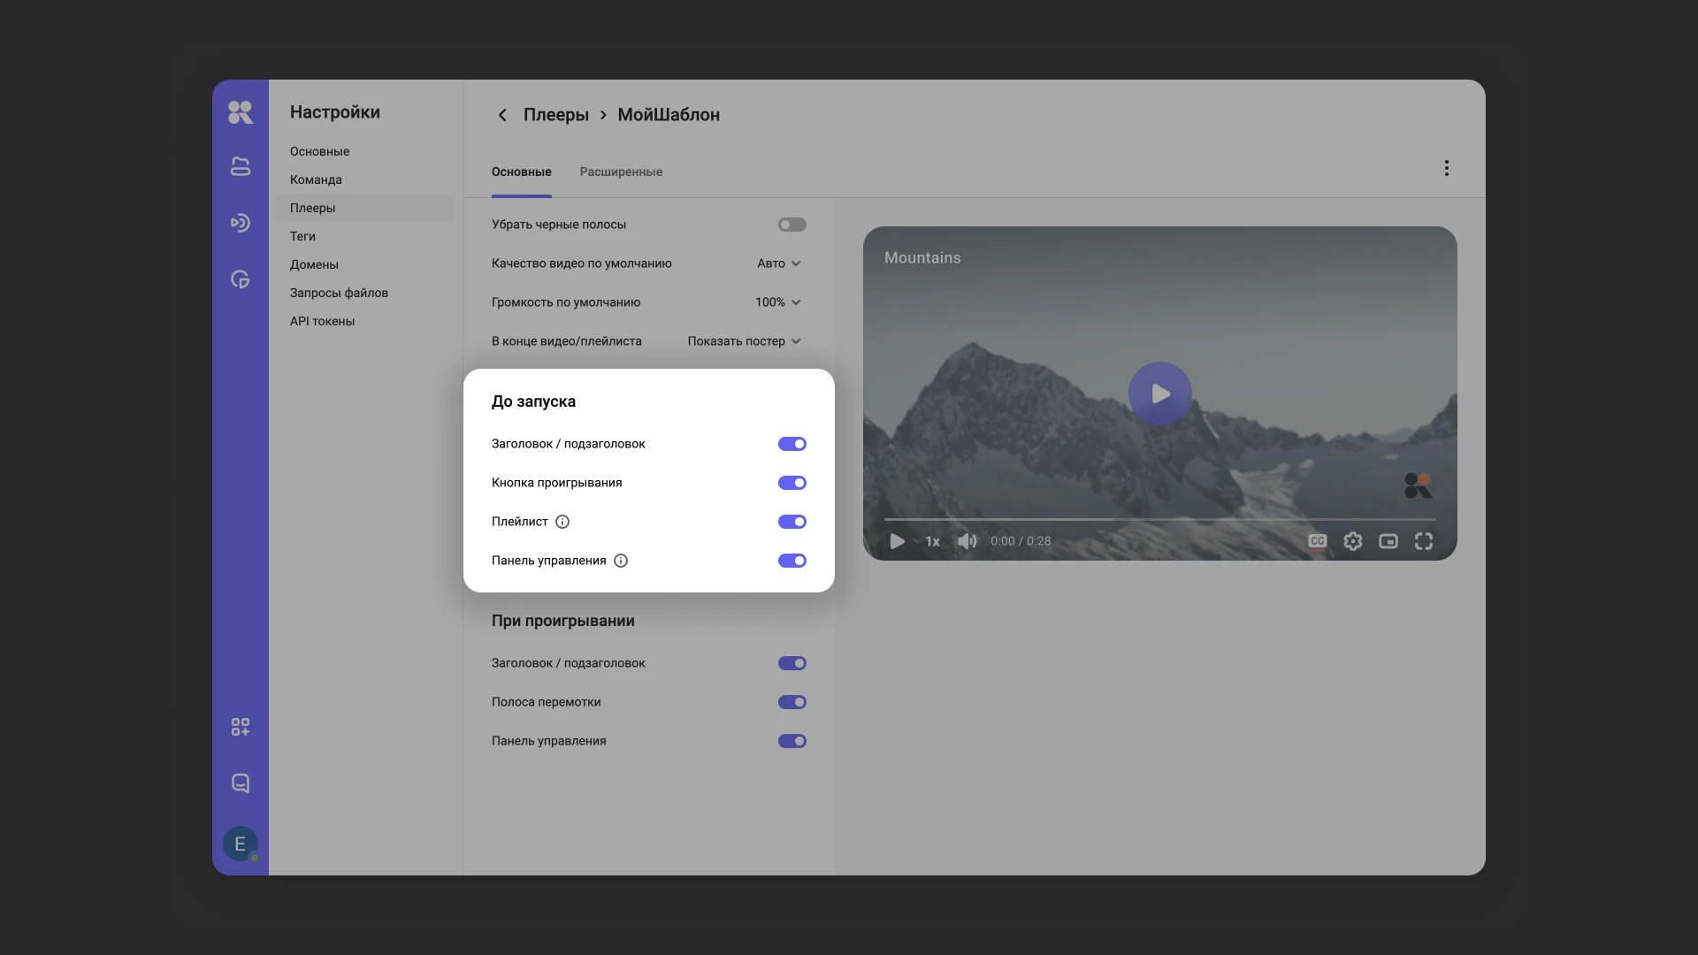This screenshot has height=955, width=1698.
Task: Open the Качество видео по умолчанию dropdown
Action: [x=779, y=264]
